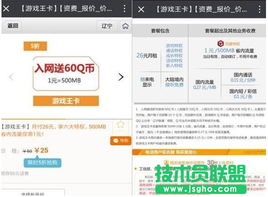Viewport: 268px width, 197px height.
Task: Tap the product title 月付26元 享六大特权 text
Action: [x=54, y=130]
